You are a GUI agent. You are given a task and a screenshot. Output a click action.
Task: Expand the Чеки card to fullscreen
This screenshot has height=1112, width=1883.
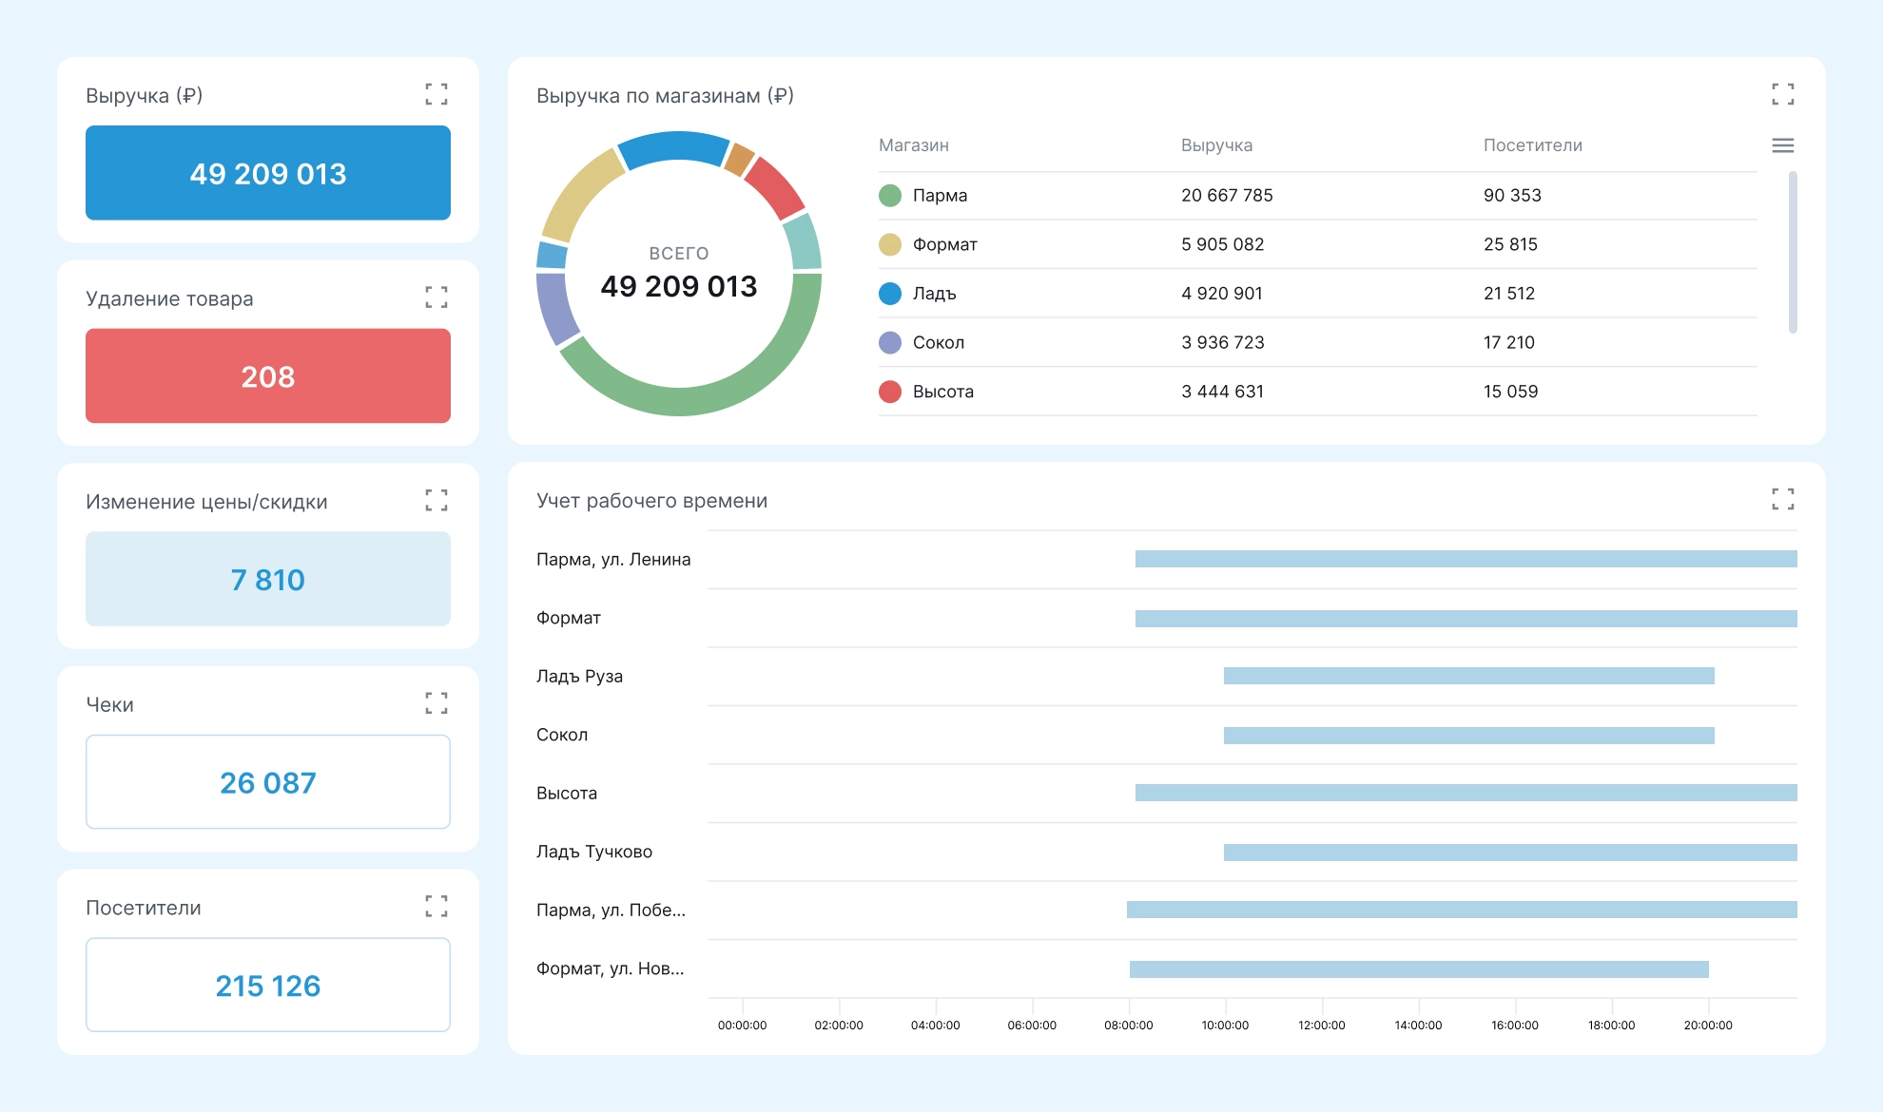click(x=437, y=703)
